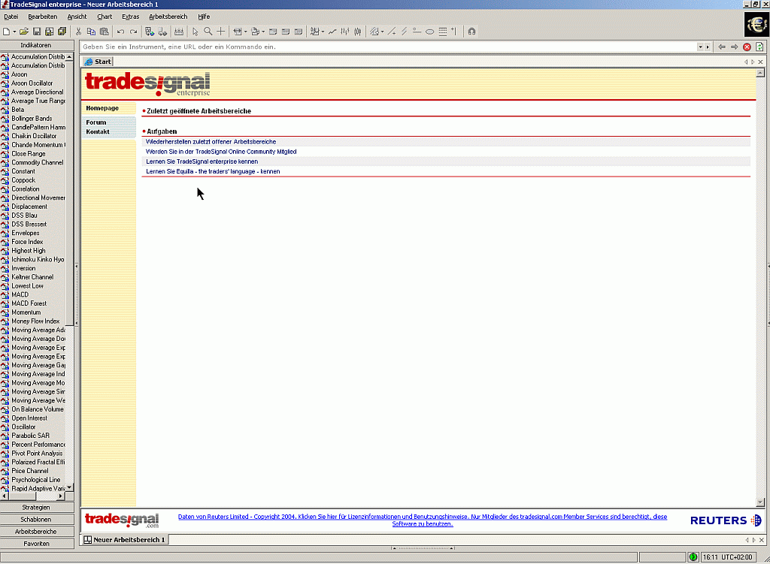Click Wiederherstellen zuletzt offener Arbeitsbereiche link
Image resolution: width=770 pixels, height=564 pixels.
(x=211, y=142)
